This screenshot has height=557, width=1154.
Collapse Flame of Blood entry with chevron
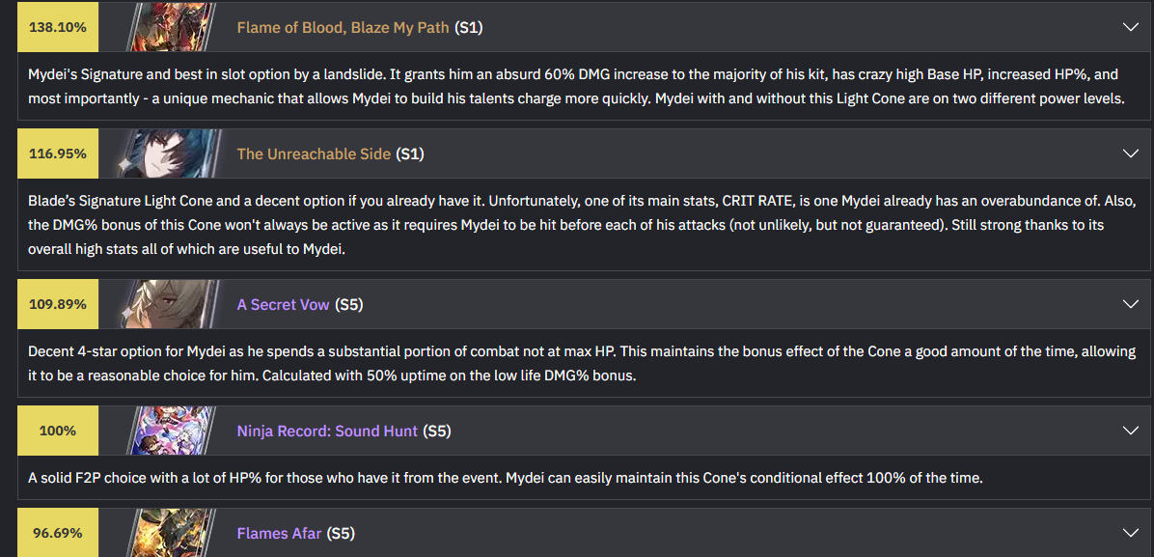click(x=1131, y=27)
